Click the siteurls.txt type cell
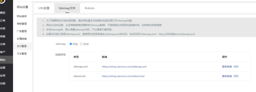The image size is (256, 92). tap(80, 76)
